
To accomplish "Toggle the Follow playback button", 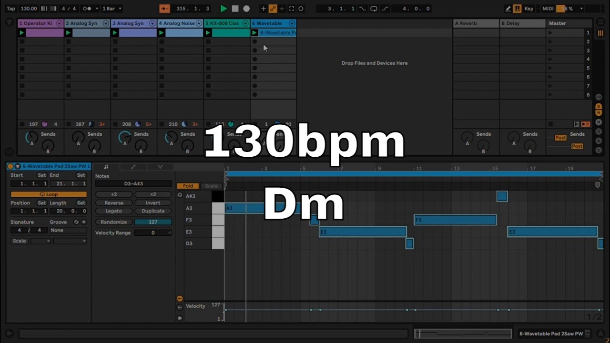I will pyautogui.click(x=164, y=9).
